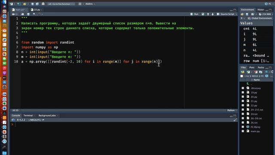Tick the checkbox for 20.py
Screen dimensions: 275x155
click(243, 96)
